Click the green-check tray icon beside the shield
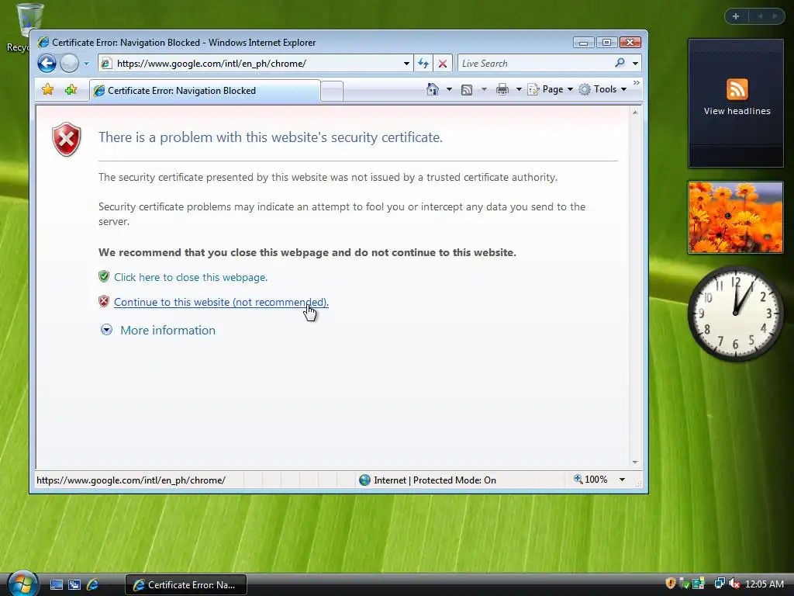Viewport: 794px width, 596px height. [684, 584]
